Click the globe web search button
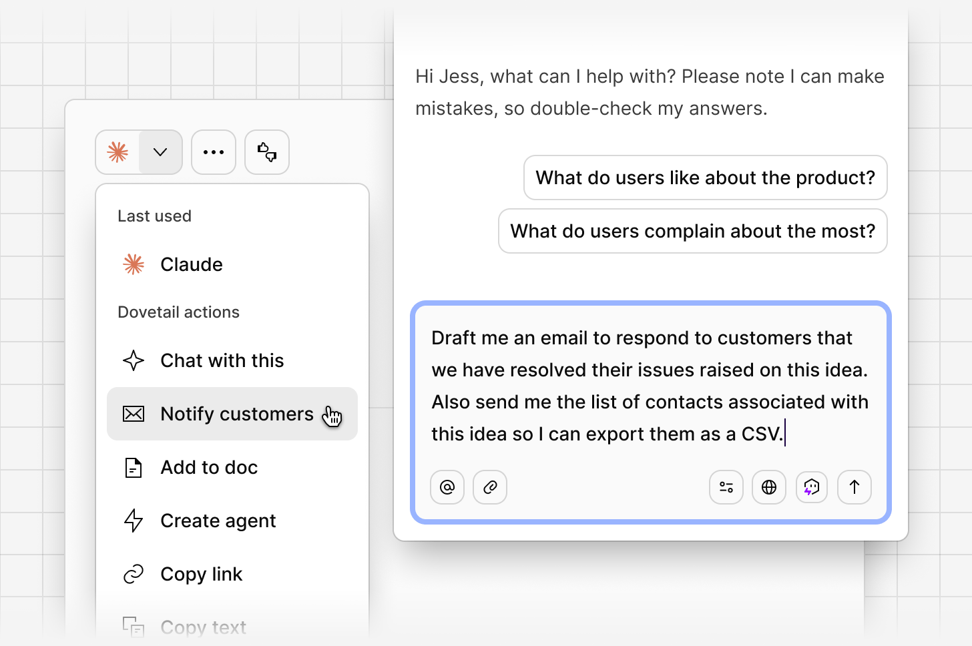Image resolution: width=972 pixels, height=646 pixels. tap(769, 487)
